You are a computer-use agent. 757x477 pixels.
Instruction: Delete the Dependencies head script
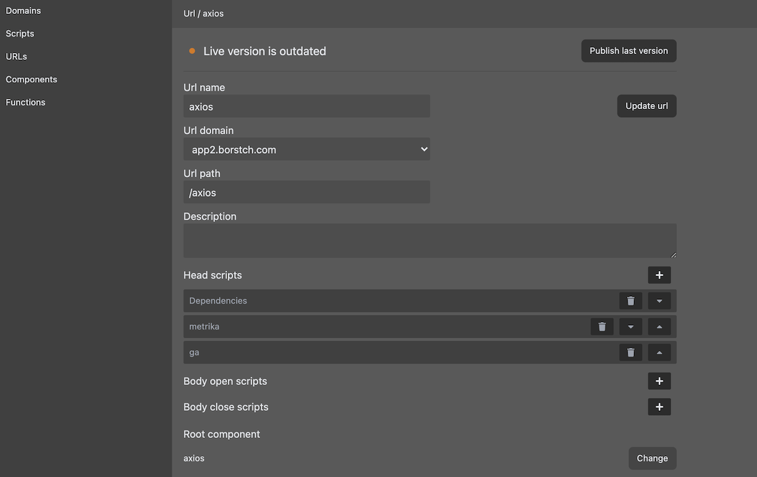point(631,301)
